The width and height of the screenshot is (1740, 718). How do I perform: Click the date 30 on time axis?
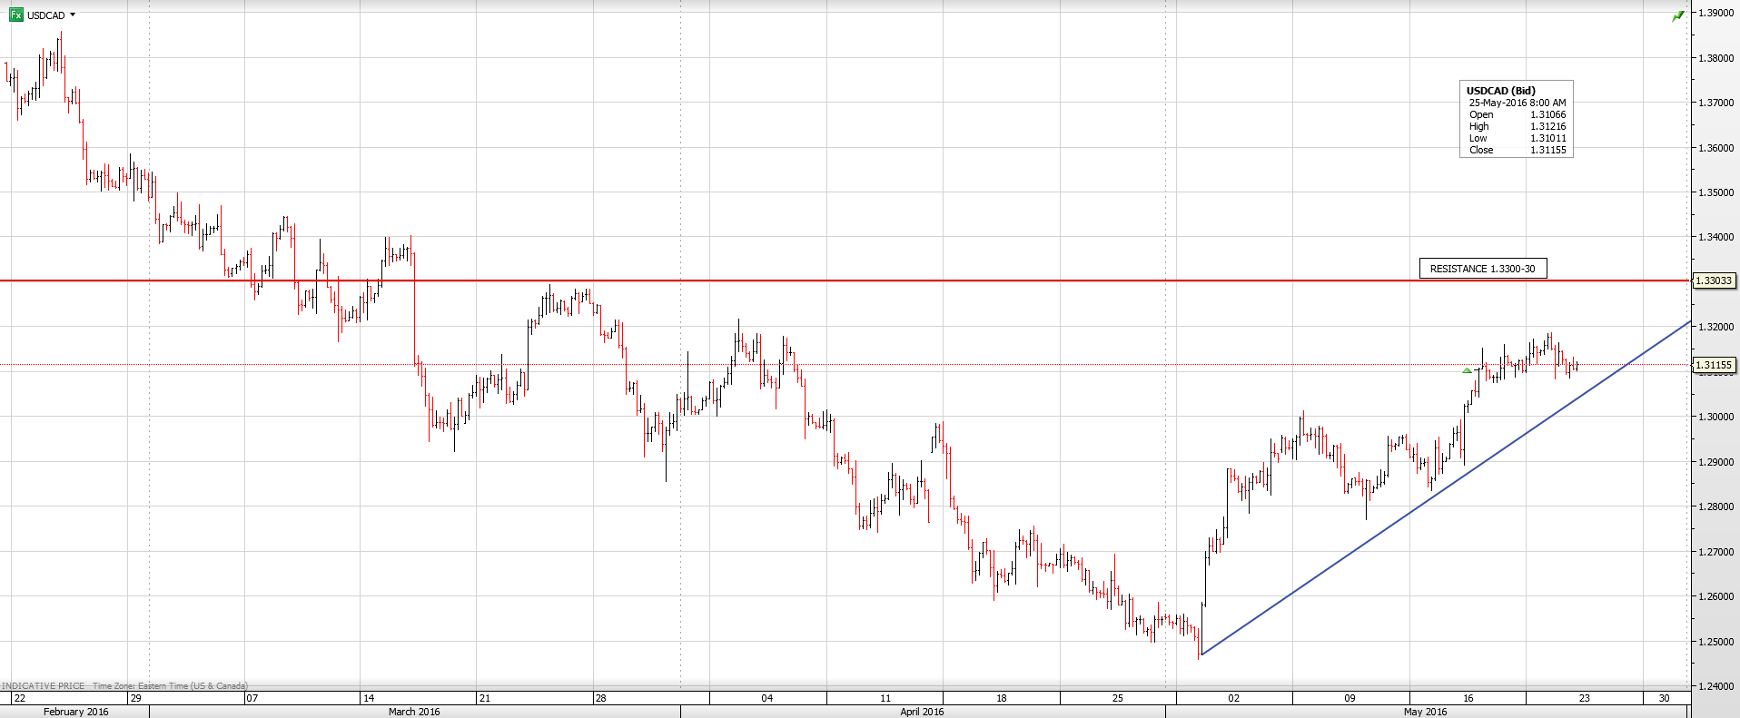pyautogui.click(x=1664, y=698)
